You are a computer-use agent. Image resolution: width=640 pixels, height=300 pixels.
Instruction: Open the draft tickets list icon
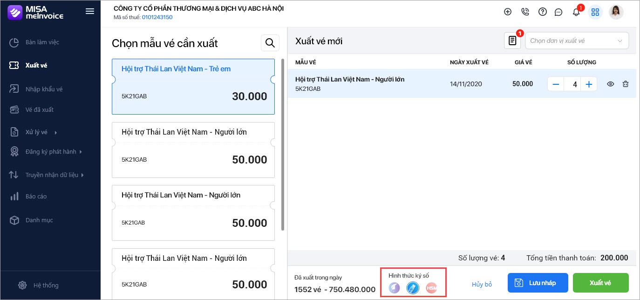point(512,41)
